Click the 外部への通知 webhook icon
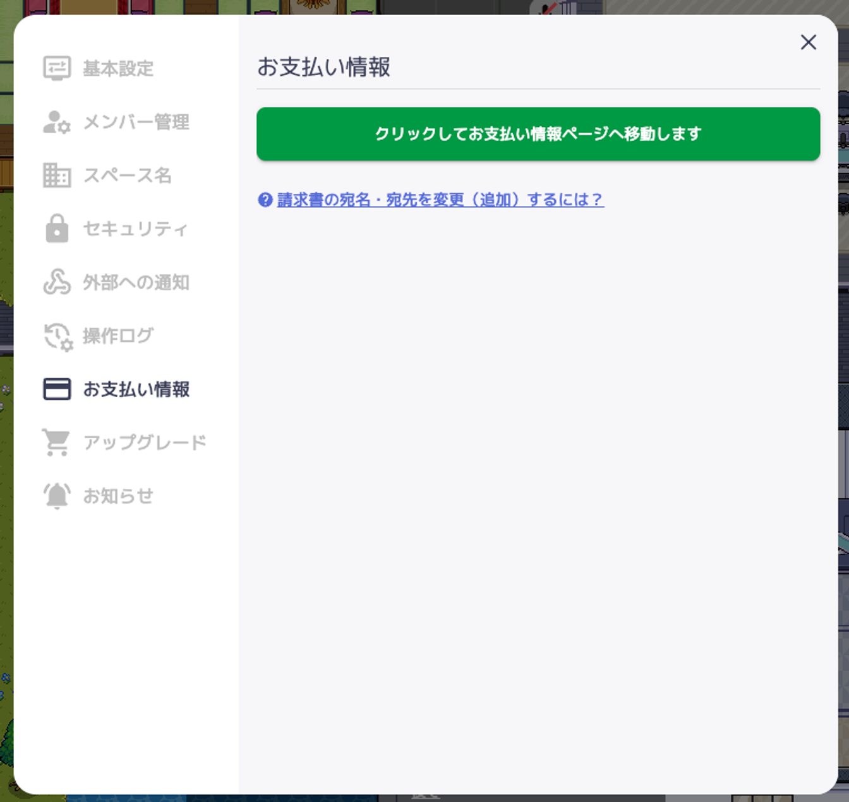The height and width of the screenshot is (802, 849). pyautogui.click(x=57, y=282)
